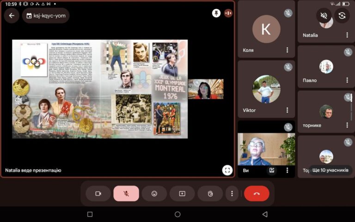Tap the battery icon in status bar
The height and width of the screenshot is (222, 355).
(x=346, y=4)
